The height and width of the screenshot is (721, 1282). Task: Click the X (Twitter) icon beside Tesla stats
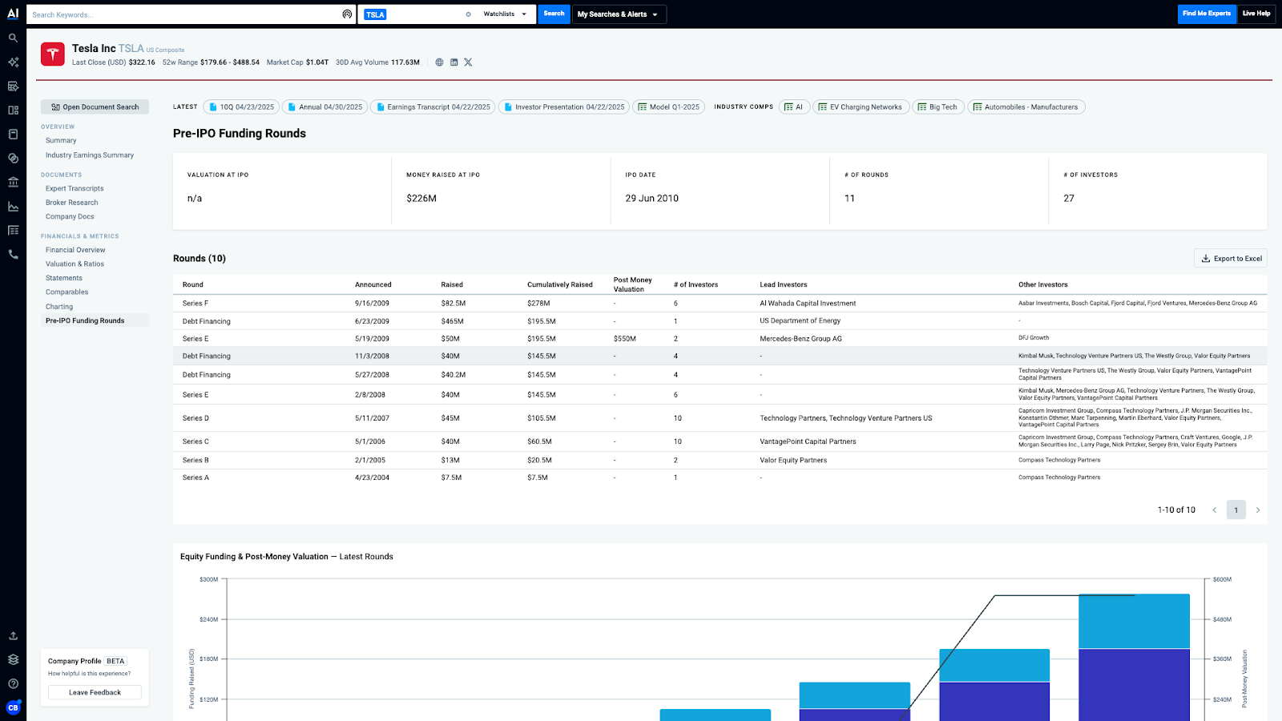pyautogui.click(x=468, y=62)
